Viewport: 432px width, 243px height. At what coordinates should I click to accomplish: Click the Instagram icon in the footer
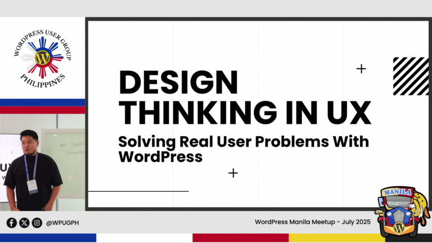pyautogui.click(x=37, y=223)
